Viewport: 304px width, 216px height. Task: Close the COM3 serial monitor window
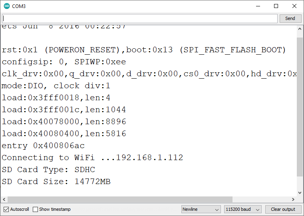coord(294,6)
